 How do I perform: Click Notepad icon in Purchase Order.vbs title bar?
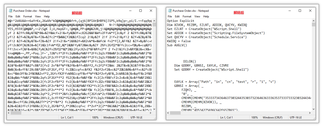click(170, 11)
